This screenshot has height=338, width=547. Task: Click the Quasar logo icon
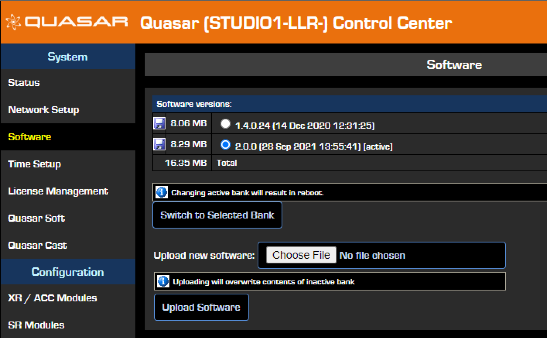13,22
